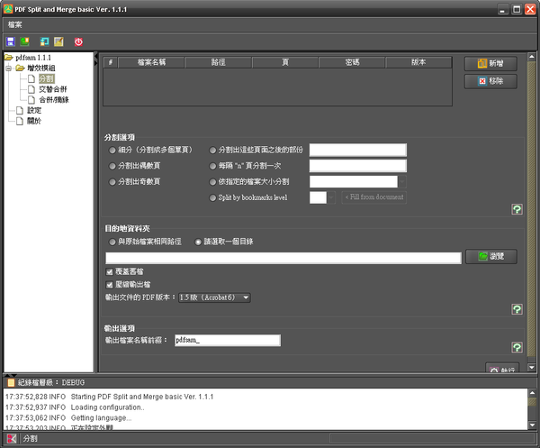Select the 分割出奇數頁 radio button

pos(112,181)
